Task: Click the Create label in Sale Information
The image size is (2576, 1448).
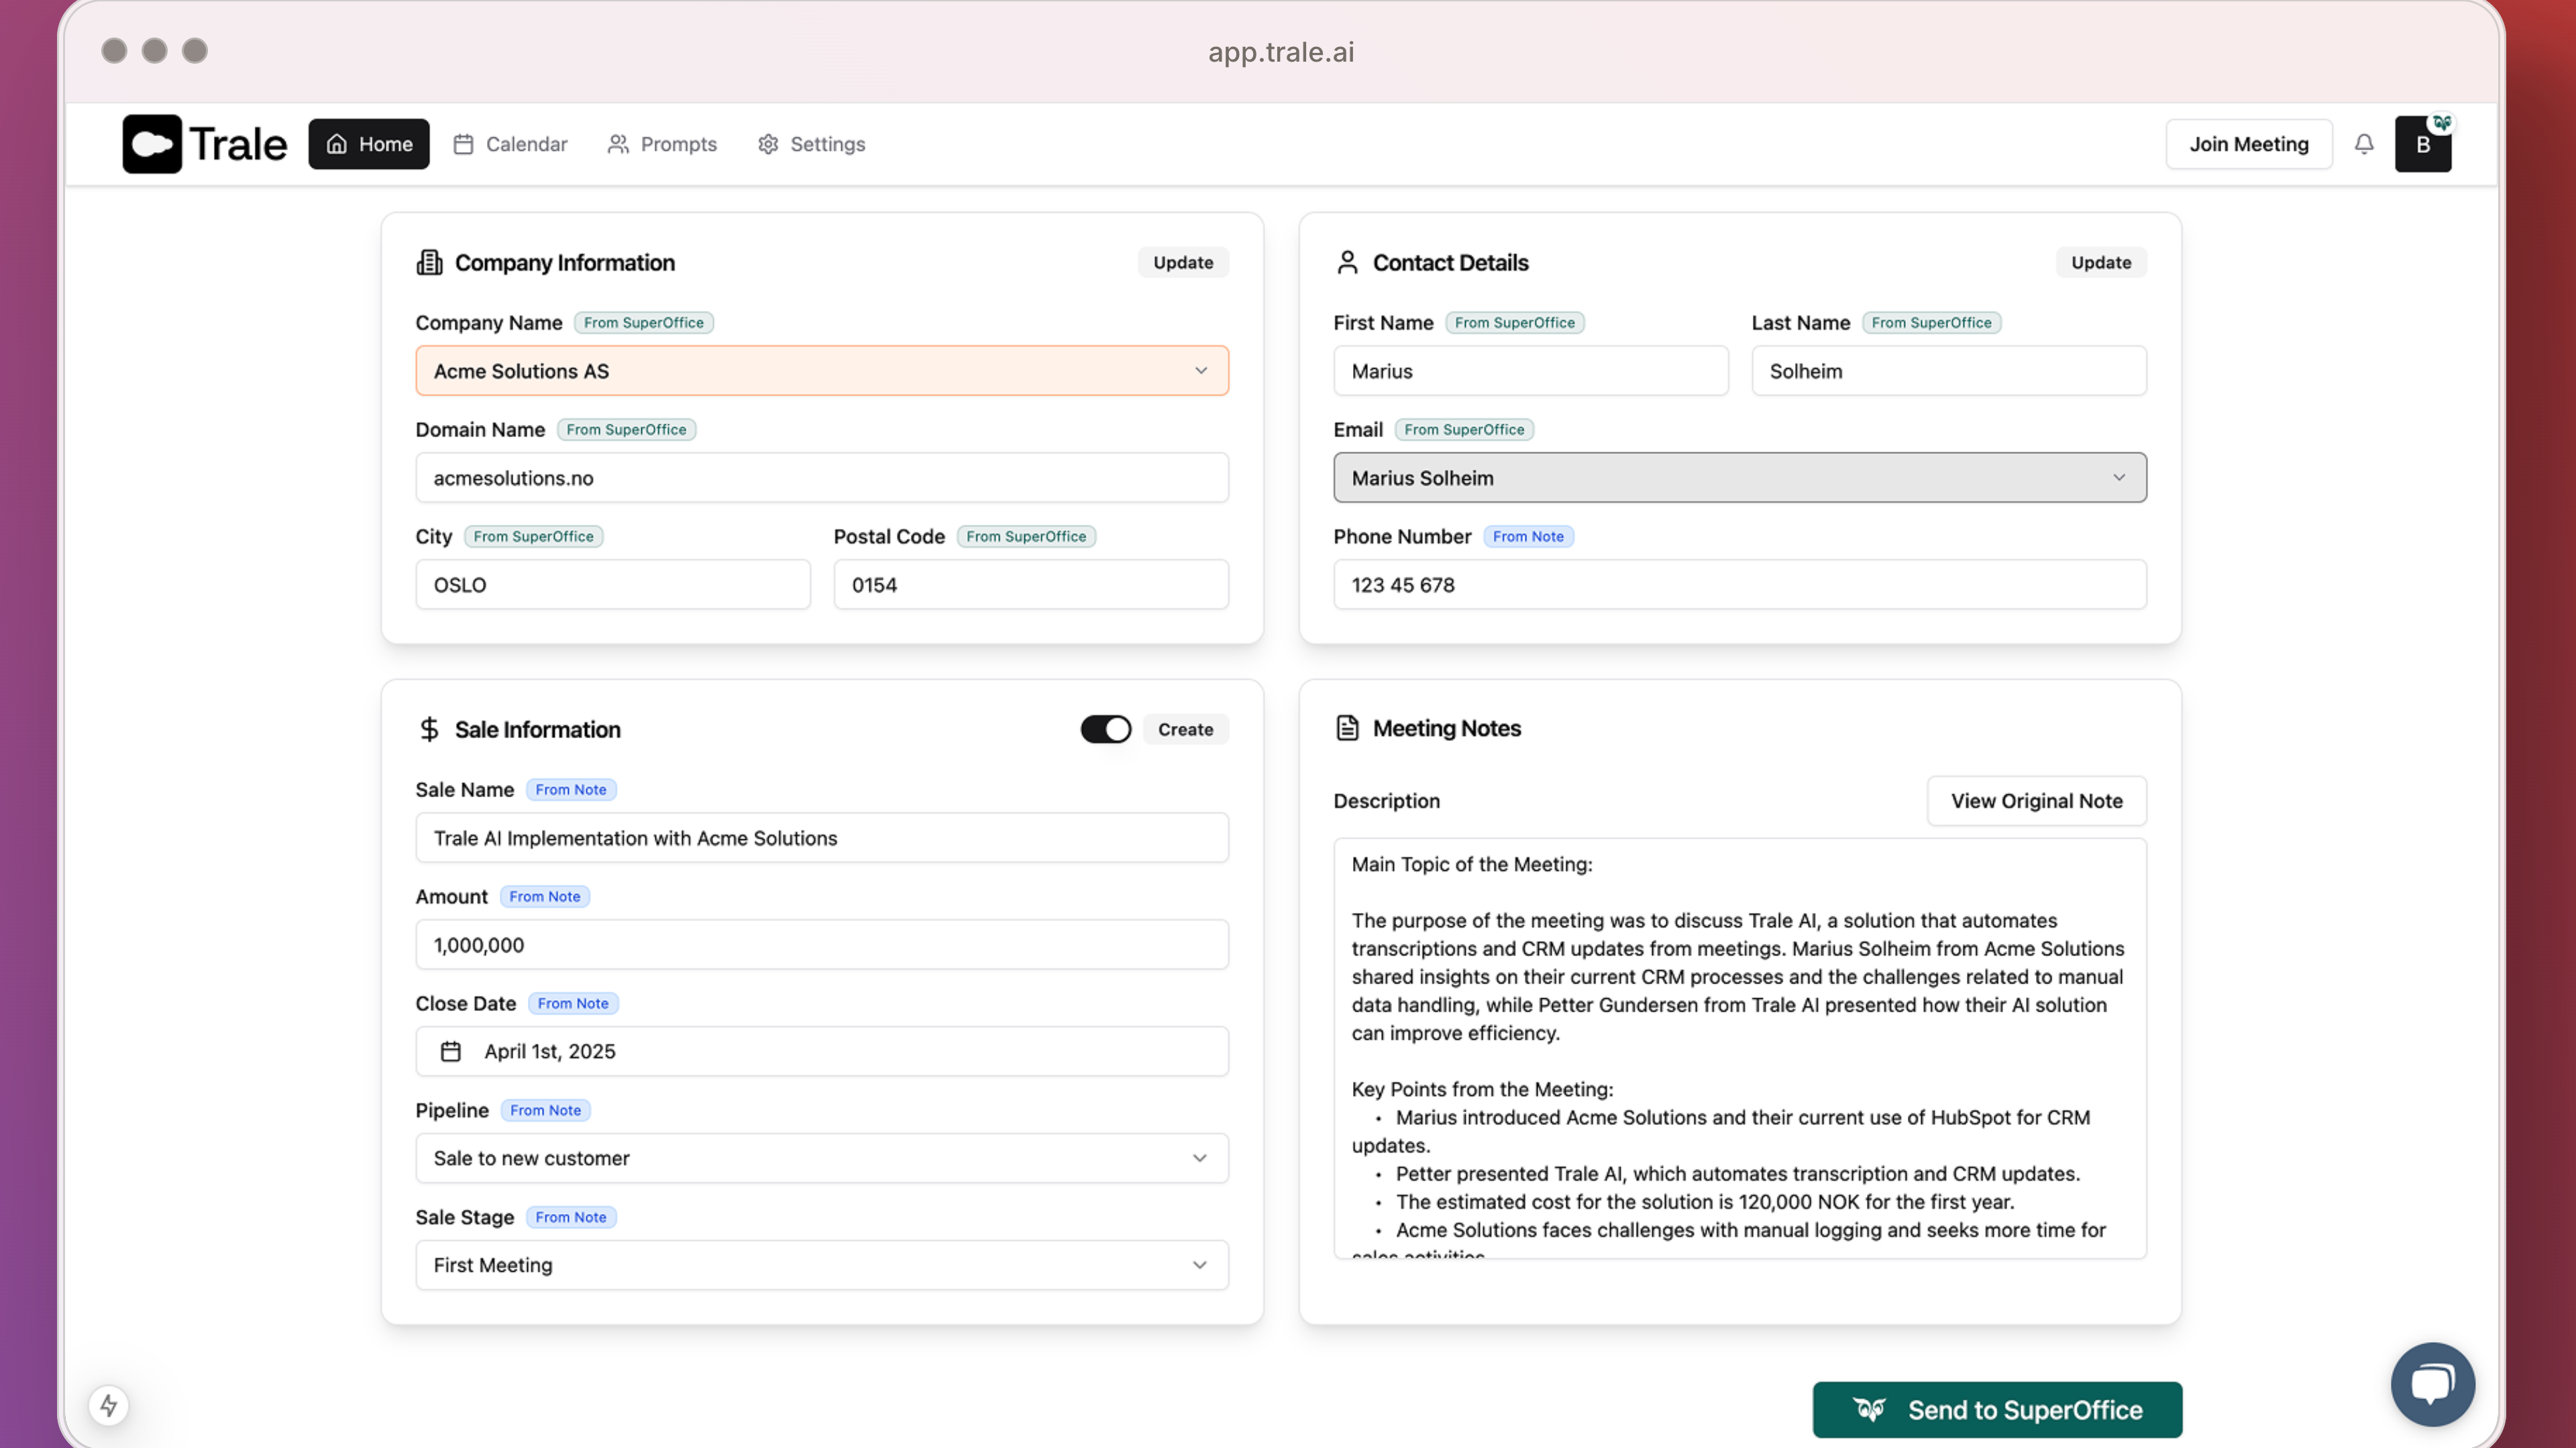Action: click(x=1185, y=729)
